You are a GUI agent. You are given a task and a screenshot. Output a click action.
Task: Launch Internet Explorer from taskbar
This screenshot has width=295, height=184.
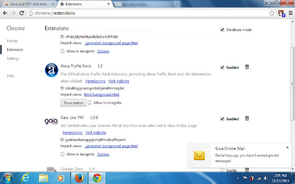tap(26, 178)
